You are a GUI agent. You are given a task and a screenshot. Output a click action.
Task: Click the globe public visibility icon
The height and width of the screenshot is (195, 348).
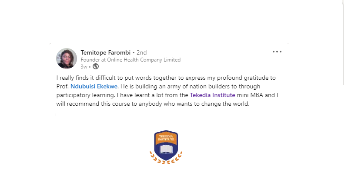click(96, 67)
